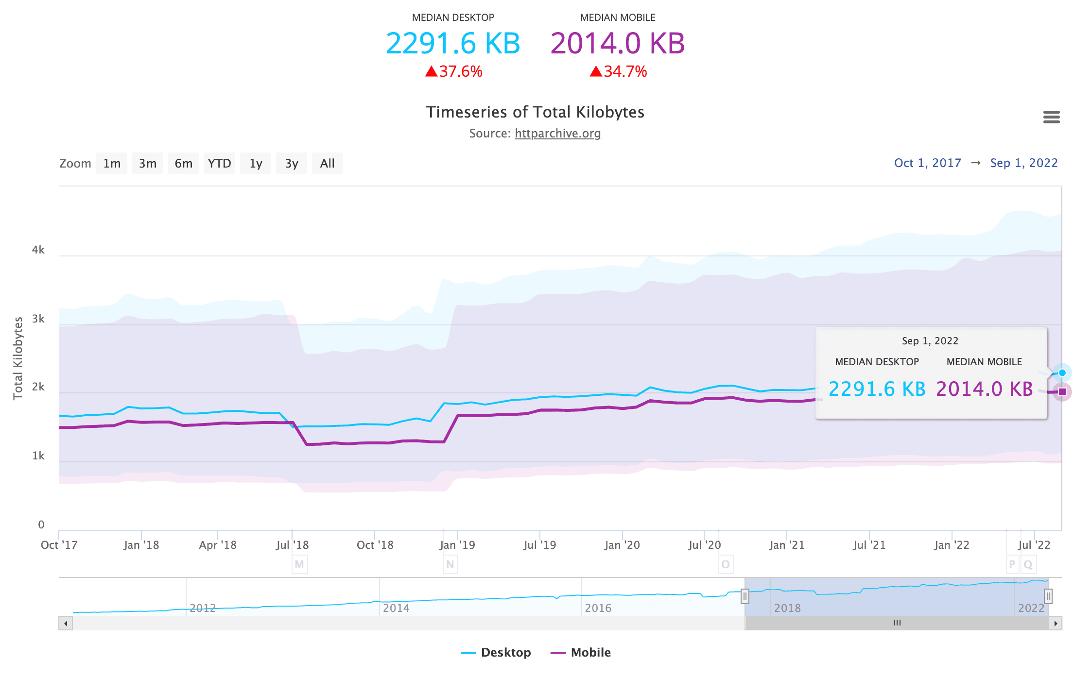Screen dimensions: 1074x677
Task: Click the right scroll arrow of the navigator
Action: [1055, 623]
